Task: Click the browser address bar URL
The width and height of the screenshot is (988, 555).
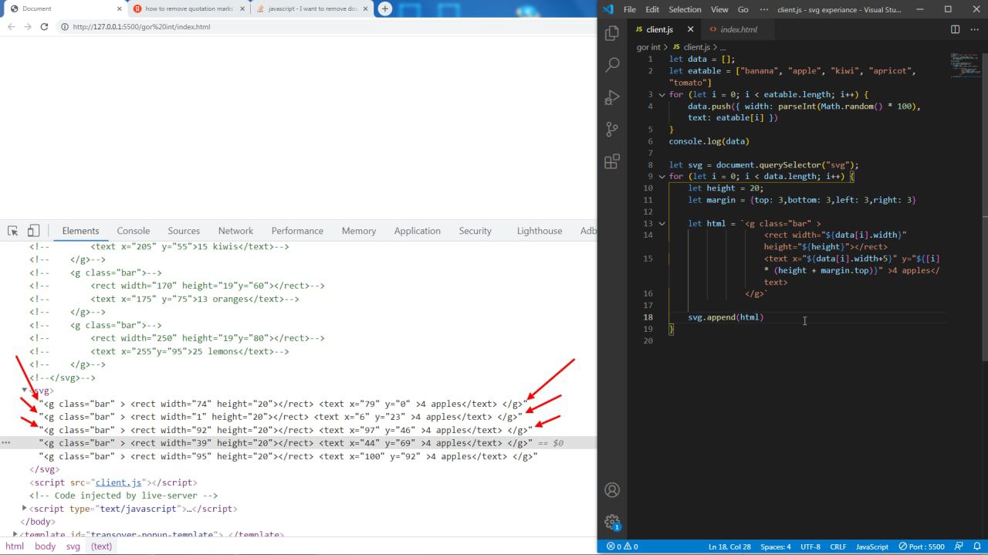Action: tap(141, 26)
